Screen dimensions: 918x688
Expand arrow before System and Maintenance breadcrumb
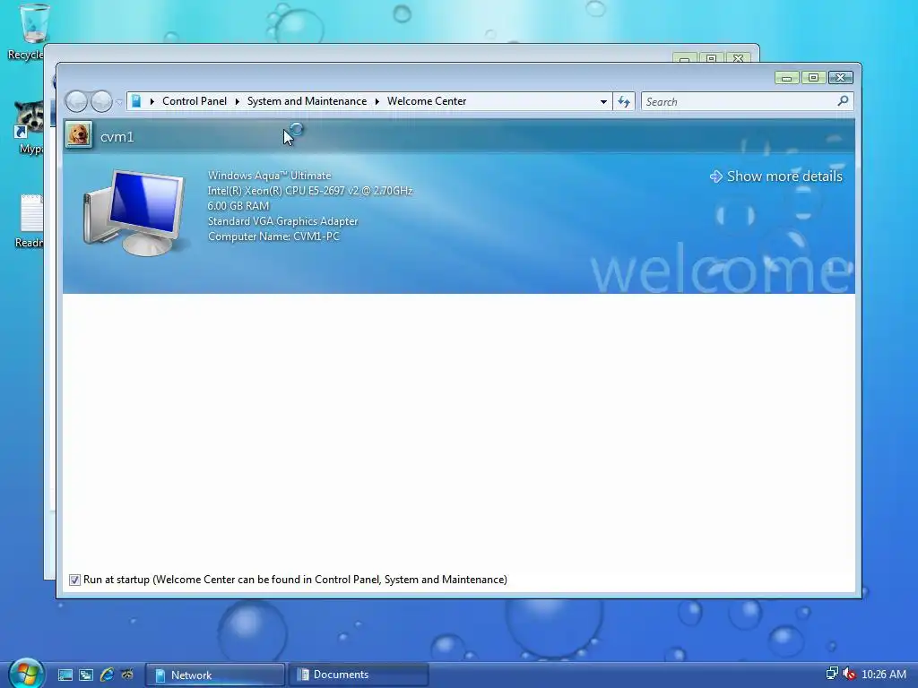coord(237,102)
